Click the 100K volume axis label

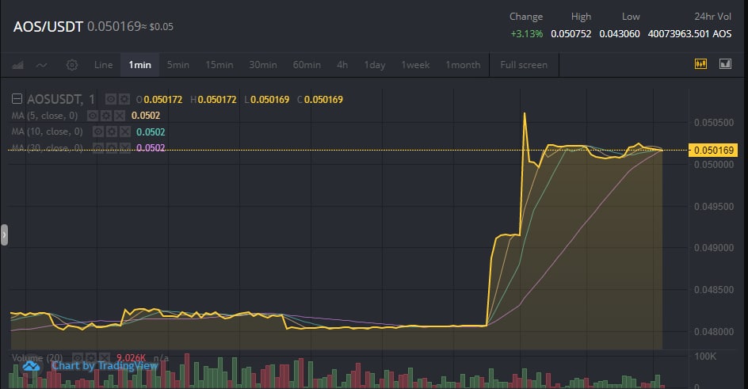tap(705, 356)
